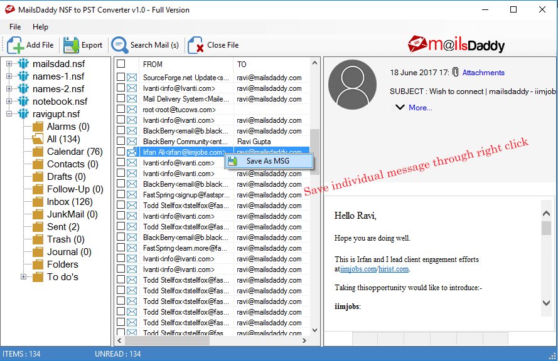Choose Save As MSG from context menu

[268, 161]
